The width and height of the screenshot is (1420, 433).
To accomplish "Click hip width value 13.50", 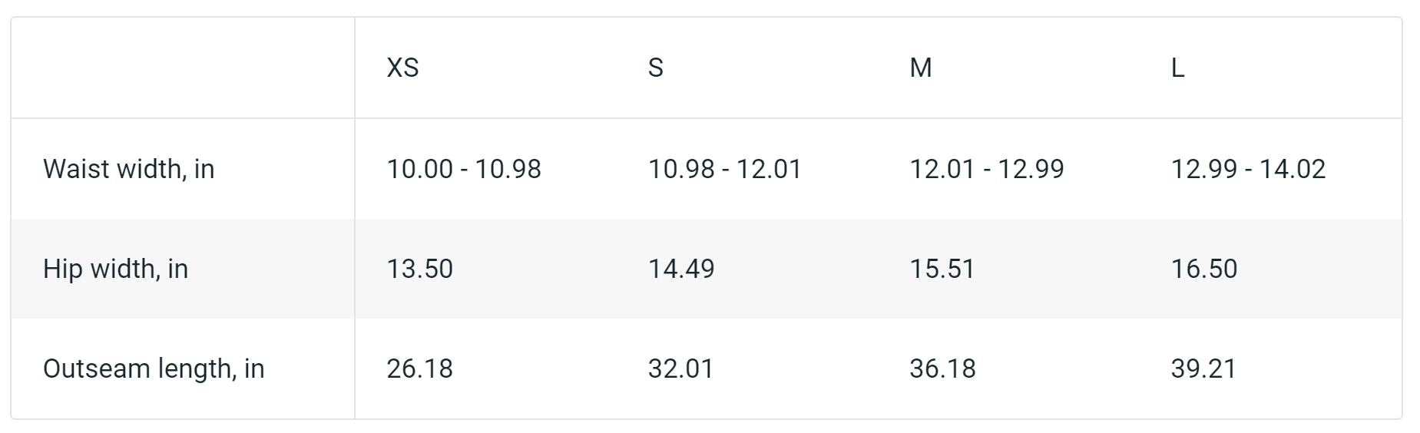I will coord(419,269).
